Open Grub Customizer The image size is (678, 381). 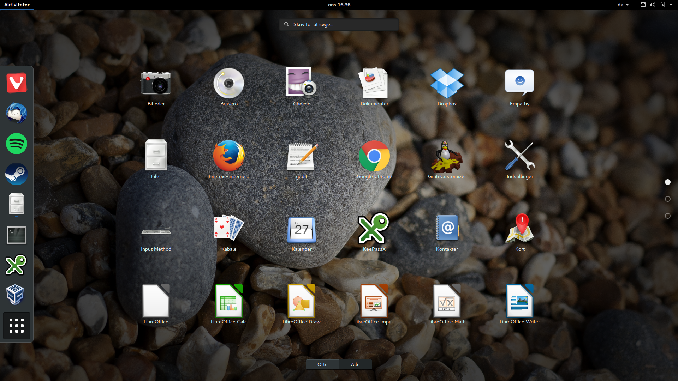[x=447, y=160]
